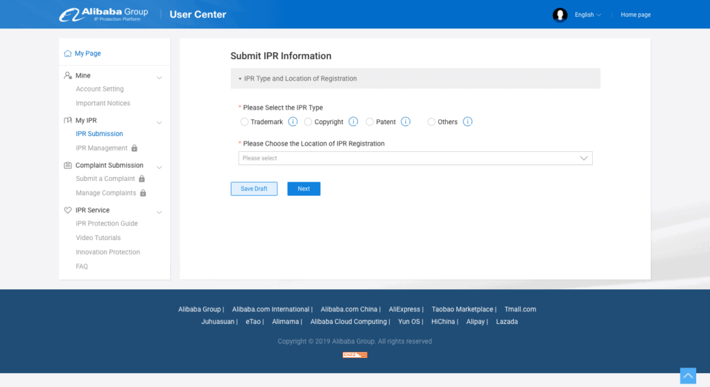Collapse the IPR Type and Location section

pos(240,79)
